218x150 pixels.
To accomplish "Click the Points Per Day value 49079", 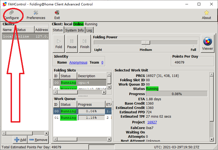I will click(x=179, y=62).
